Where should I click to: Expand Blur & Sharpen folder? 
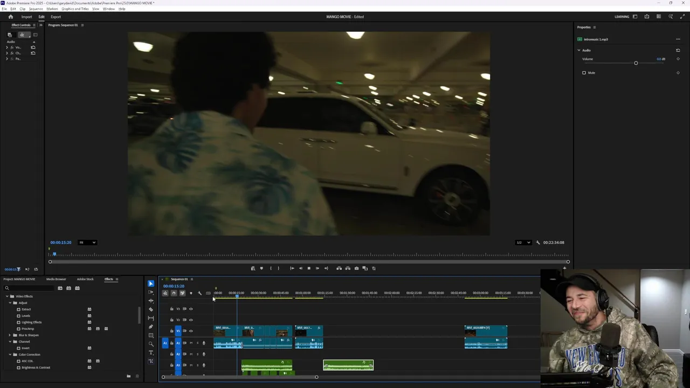10,335
